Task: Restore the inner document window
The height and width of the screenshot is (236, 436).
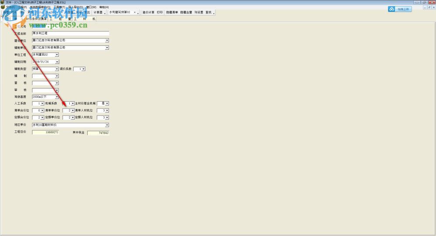Action: 429,7
